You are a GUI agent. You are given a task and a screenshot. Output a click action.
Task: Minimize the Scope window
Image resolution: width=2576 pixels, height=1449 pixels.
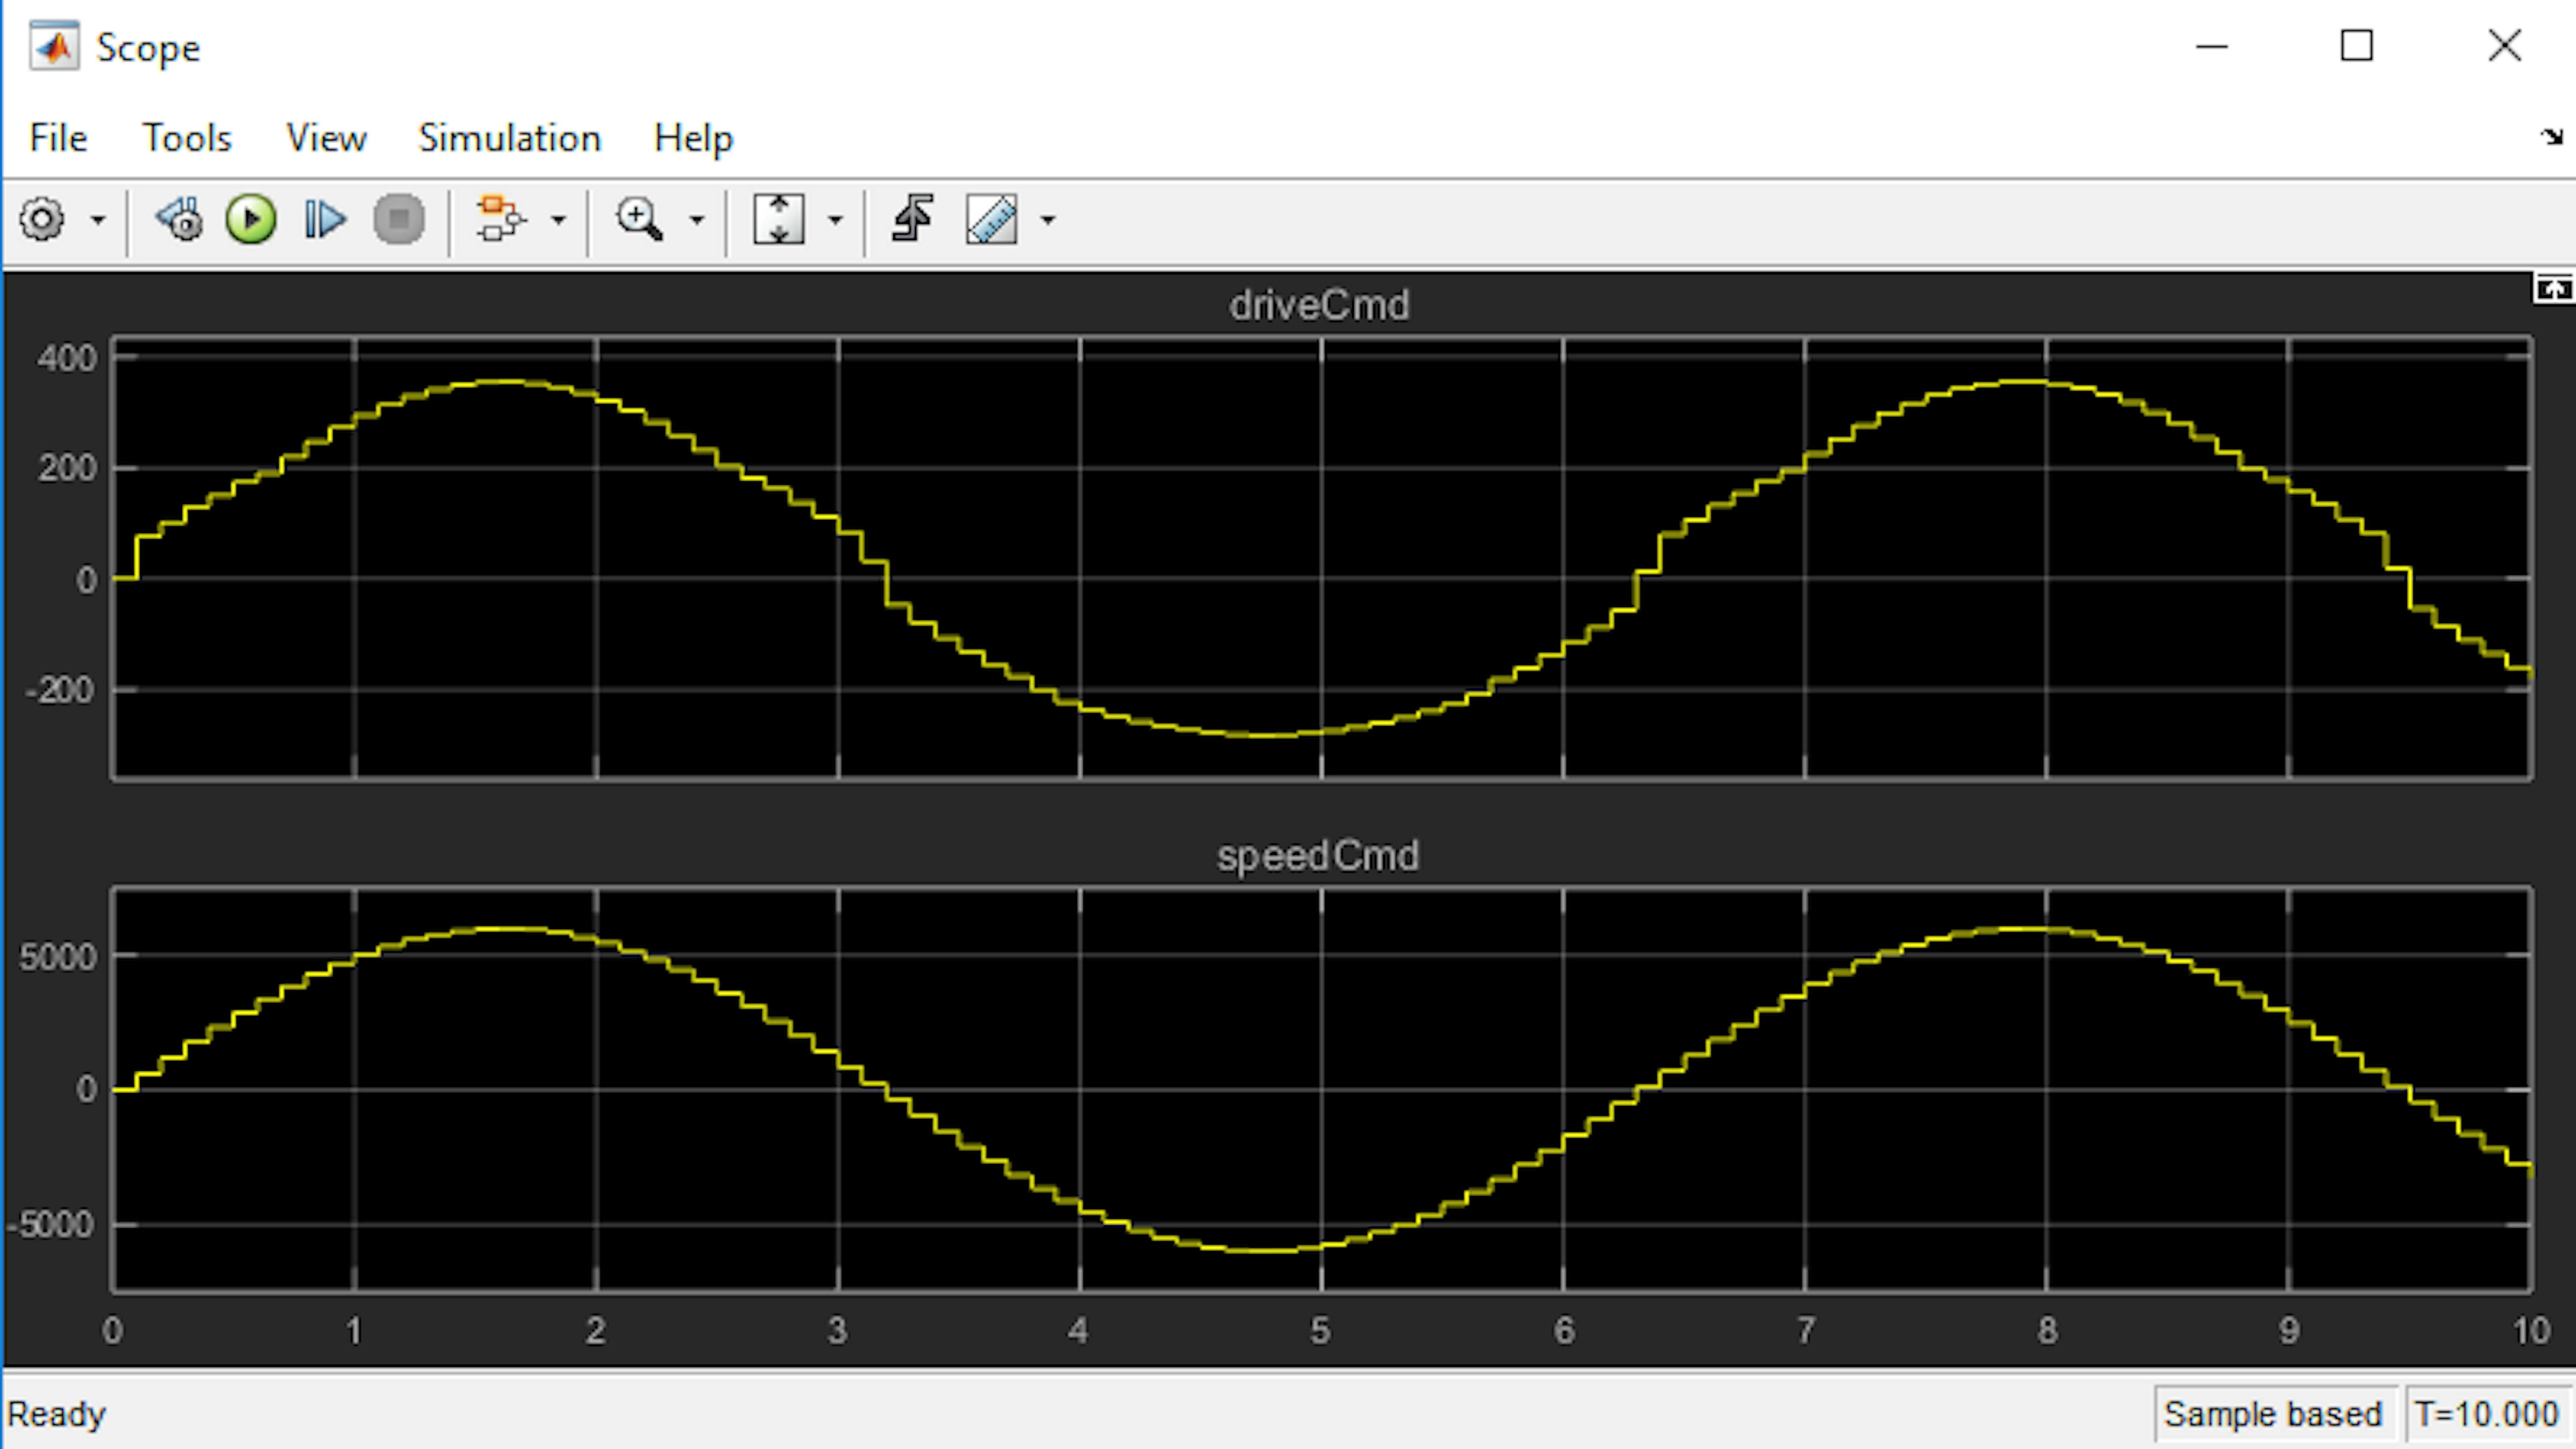(2212, 46)
